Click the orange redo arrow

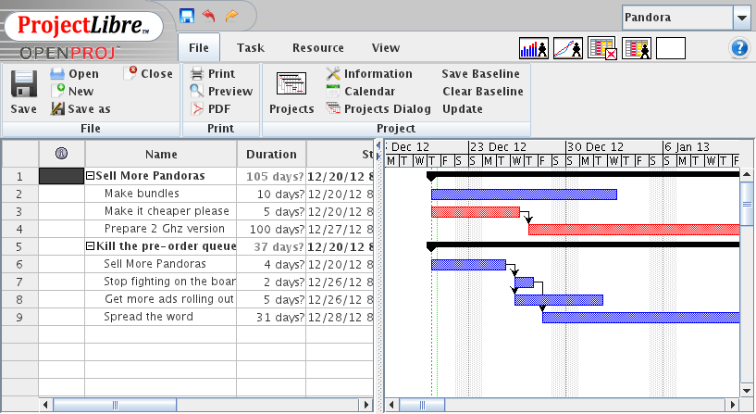coord(231,15)
